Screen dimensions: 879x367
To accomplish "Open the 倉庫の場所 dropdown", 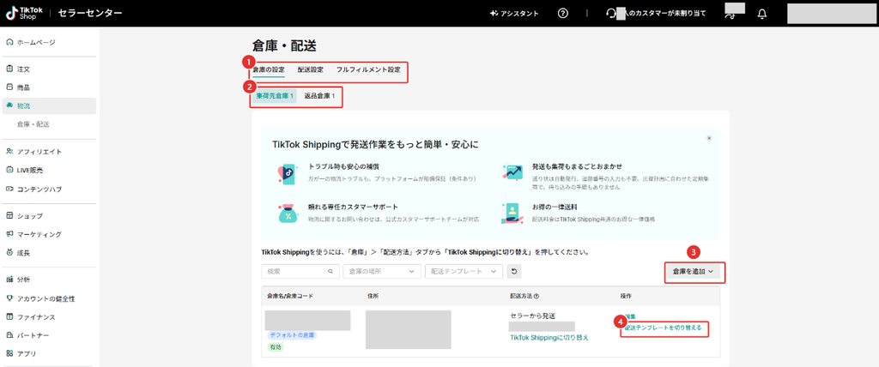I will pos(382,271).
